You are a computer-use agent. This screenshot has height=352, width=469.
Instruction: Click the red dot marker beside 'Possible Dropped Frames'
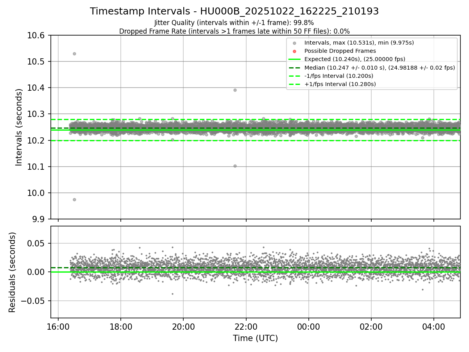pos(295,51)
